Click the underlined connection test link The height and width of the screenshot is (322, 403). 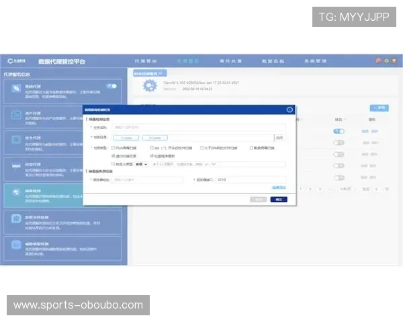[279, 187]
